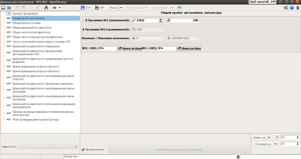Select 'Время работы двигателя с пропусками зажигания'
Image resolution: width=301 pixels, height=159 pixels.
(x=43, y=84)
